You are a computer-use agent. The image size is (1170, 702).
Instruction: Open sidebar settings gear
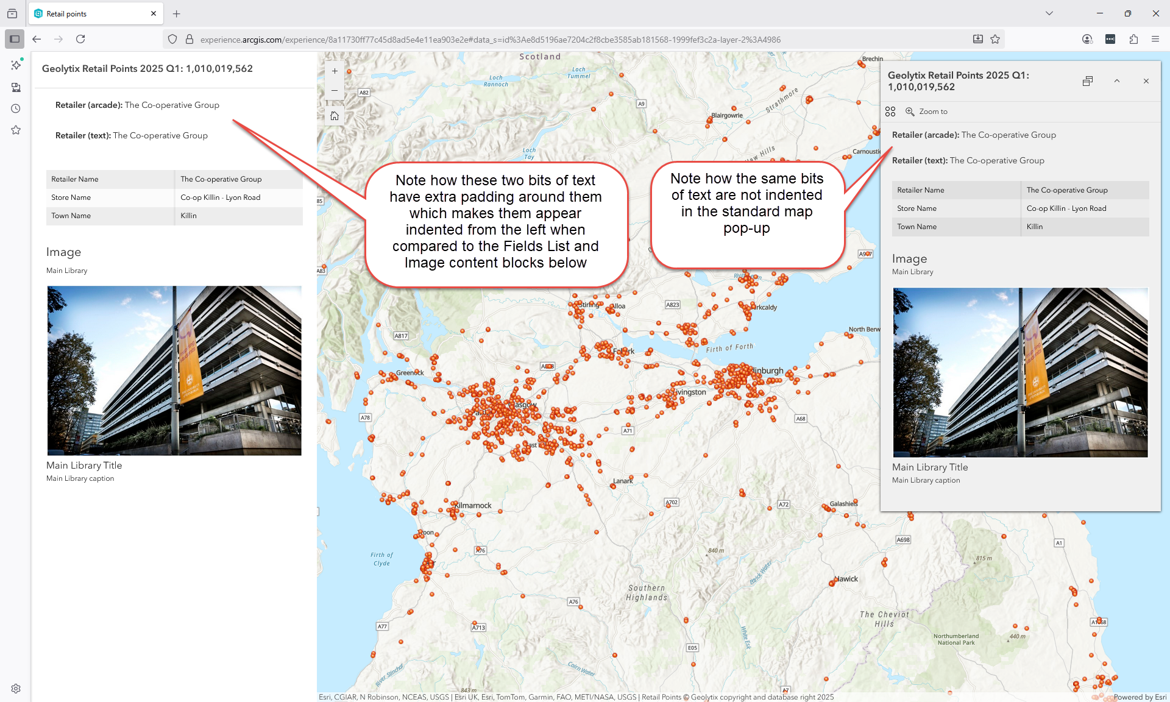pos(16,689)
